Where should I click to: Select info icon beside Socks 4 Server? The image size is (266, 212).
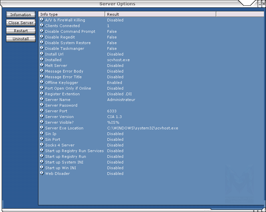pos(42,145)
